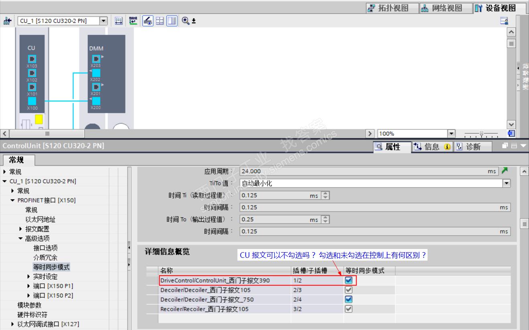Select 等时同步模式 in the navigation tree
Viewport: 529px width, 330px height.
pyautogui.click(x=51, y=267)
